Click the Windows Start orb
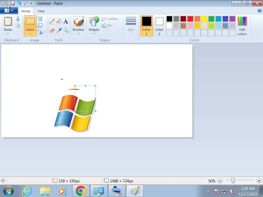This screenshot has height=197, width=263. [8, 191]
